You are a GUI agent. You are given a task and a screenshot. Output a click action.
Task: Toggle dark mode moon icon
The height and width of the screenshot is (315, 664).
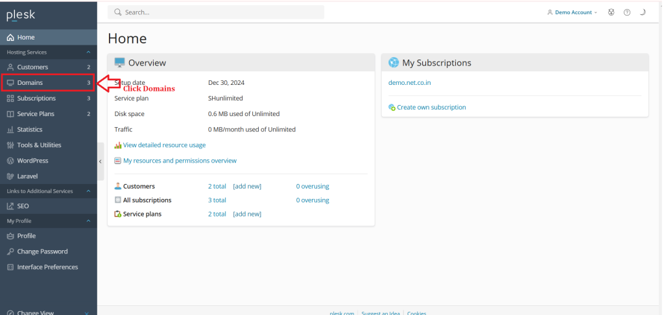click(x=643, y=12)
